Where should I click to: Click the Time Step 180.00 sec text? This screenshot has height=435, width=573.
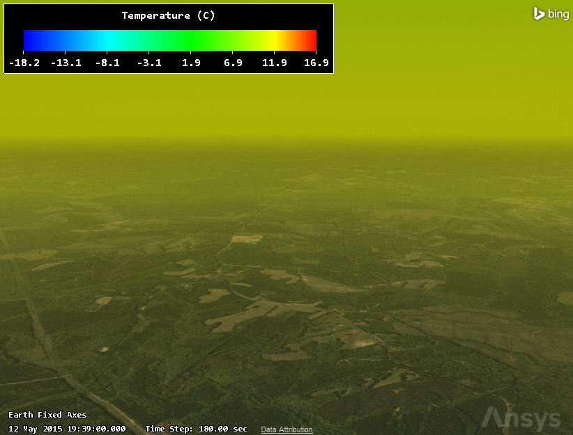coord(196,429)
